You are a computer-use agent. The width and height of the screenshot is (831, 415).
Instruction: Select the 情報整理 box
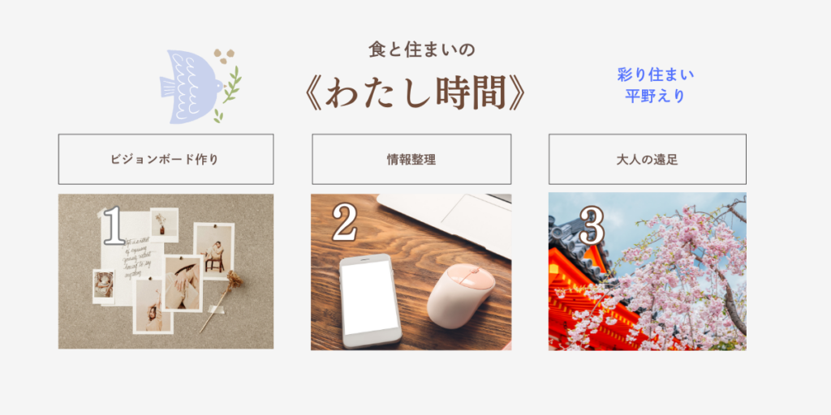[411, 160]
